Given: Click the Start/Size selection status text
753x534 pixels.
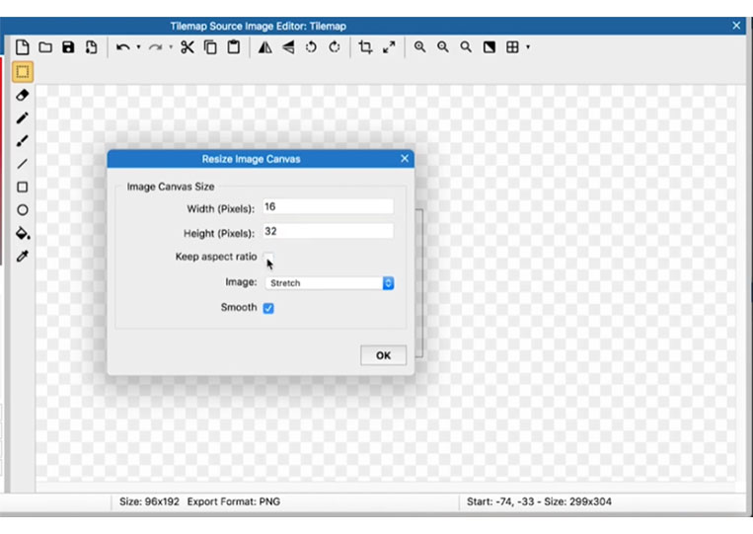Looking at the screenshot, I should [x=539, y=501].
